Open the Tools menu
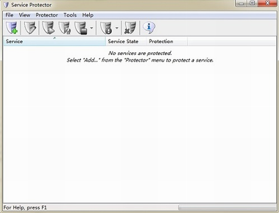279x213 pixels. pyautogui.click(x=70, y=15)
